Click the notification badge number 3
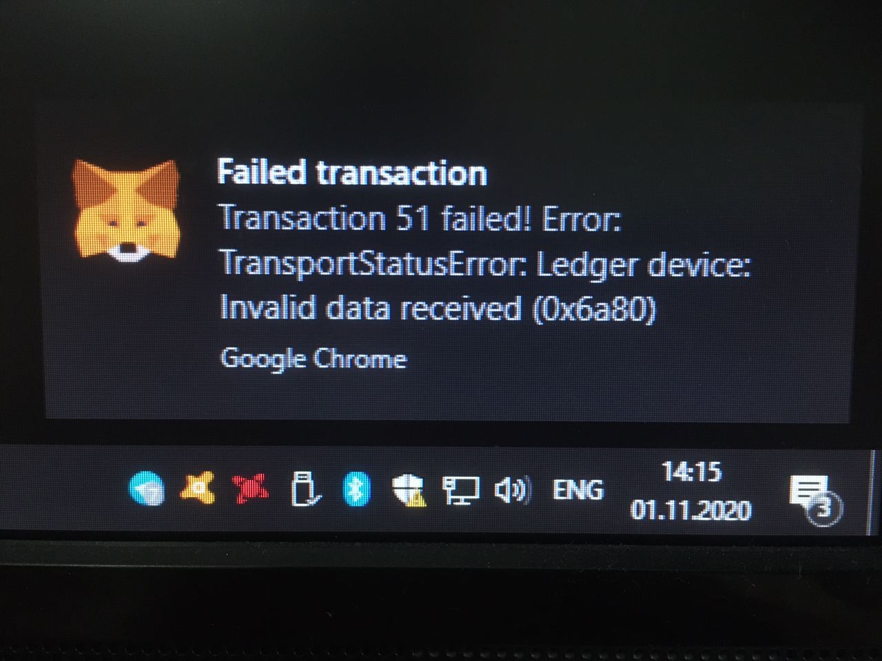 pyautogui.click(x=825, y=510)
